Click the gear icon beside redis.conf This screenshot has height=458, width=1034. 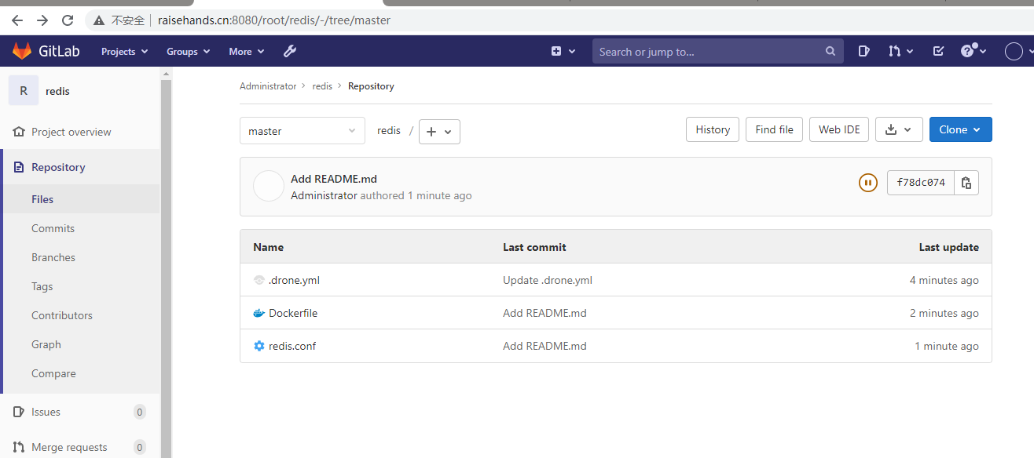tap(259, 346)
